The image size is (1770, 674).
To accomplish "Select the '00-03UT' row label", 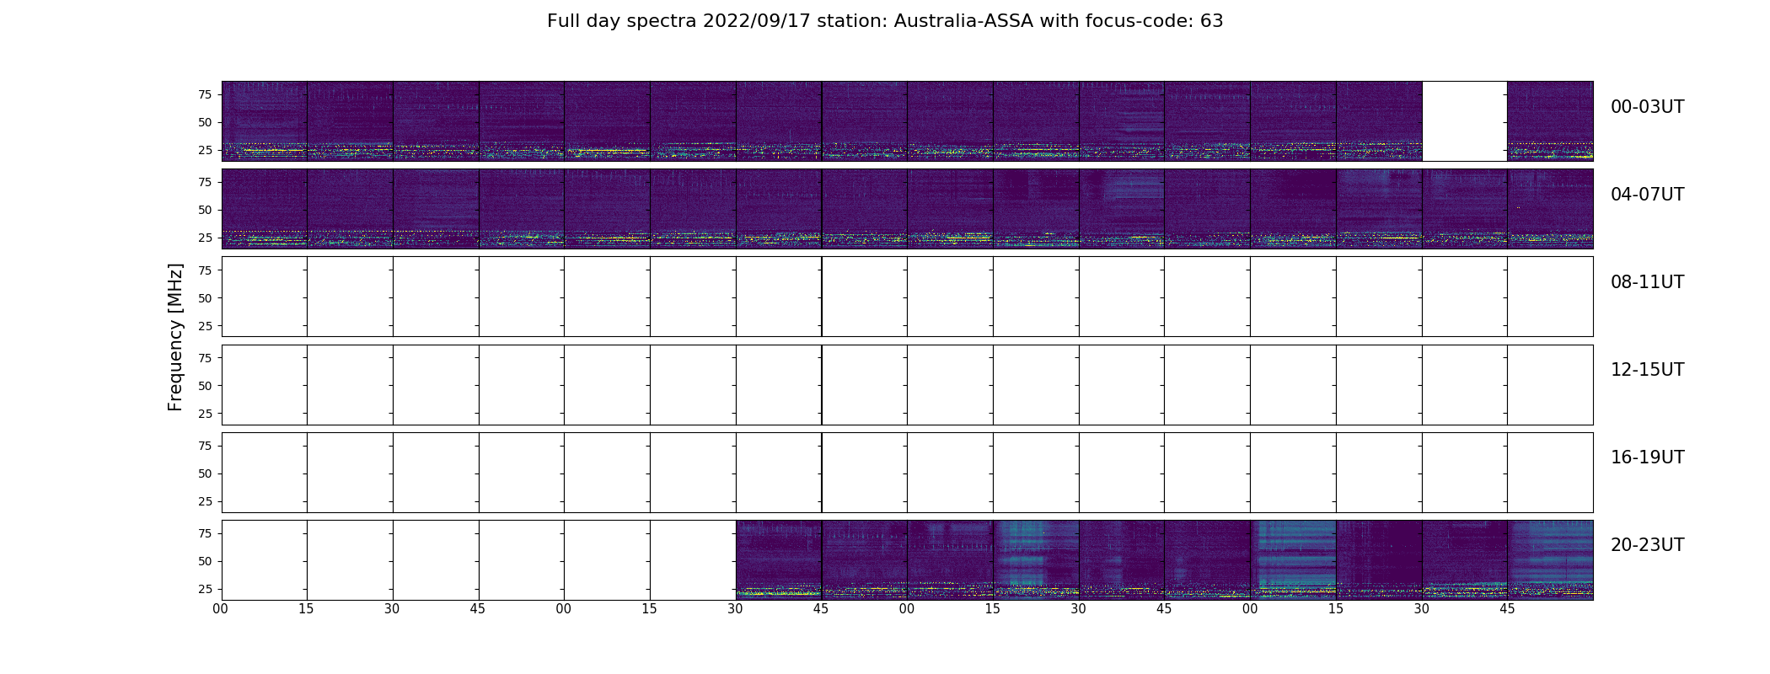I will click(1647, 107).
